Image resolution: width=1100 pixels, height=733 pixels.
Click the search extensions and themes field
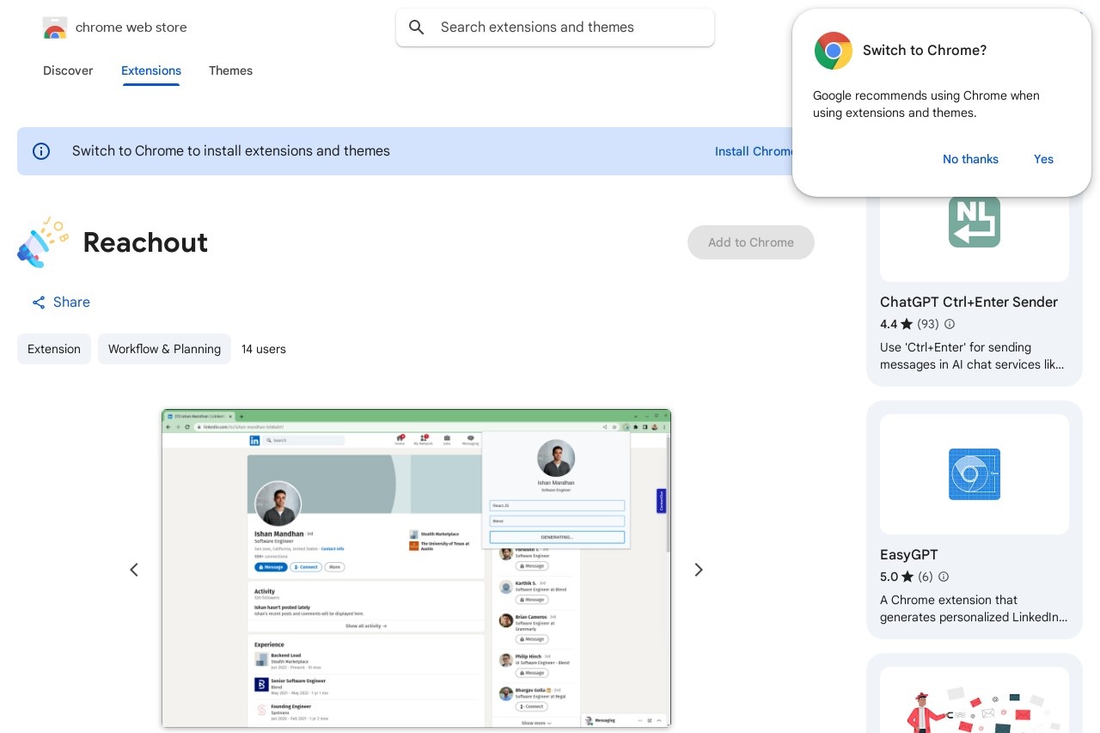(x=555, y=27)
